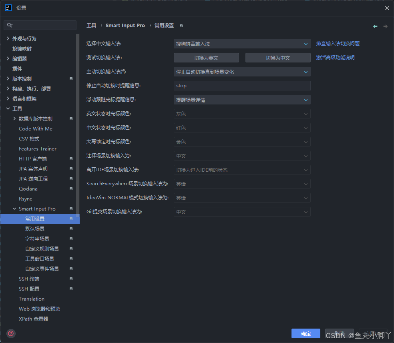The image size is (394, 343).
Task: Open the 激活高级功能说明 link
Action: 335,58
